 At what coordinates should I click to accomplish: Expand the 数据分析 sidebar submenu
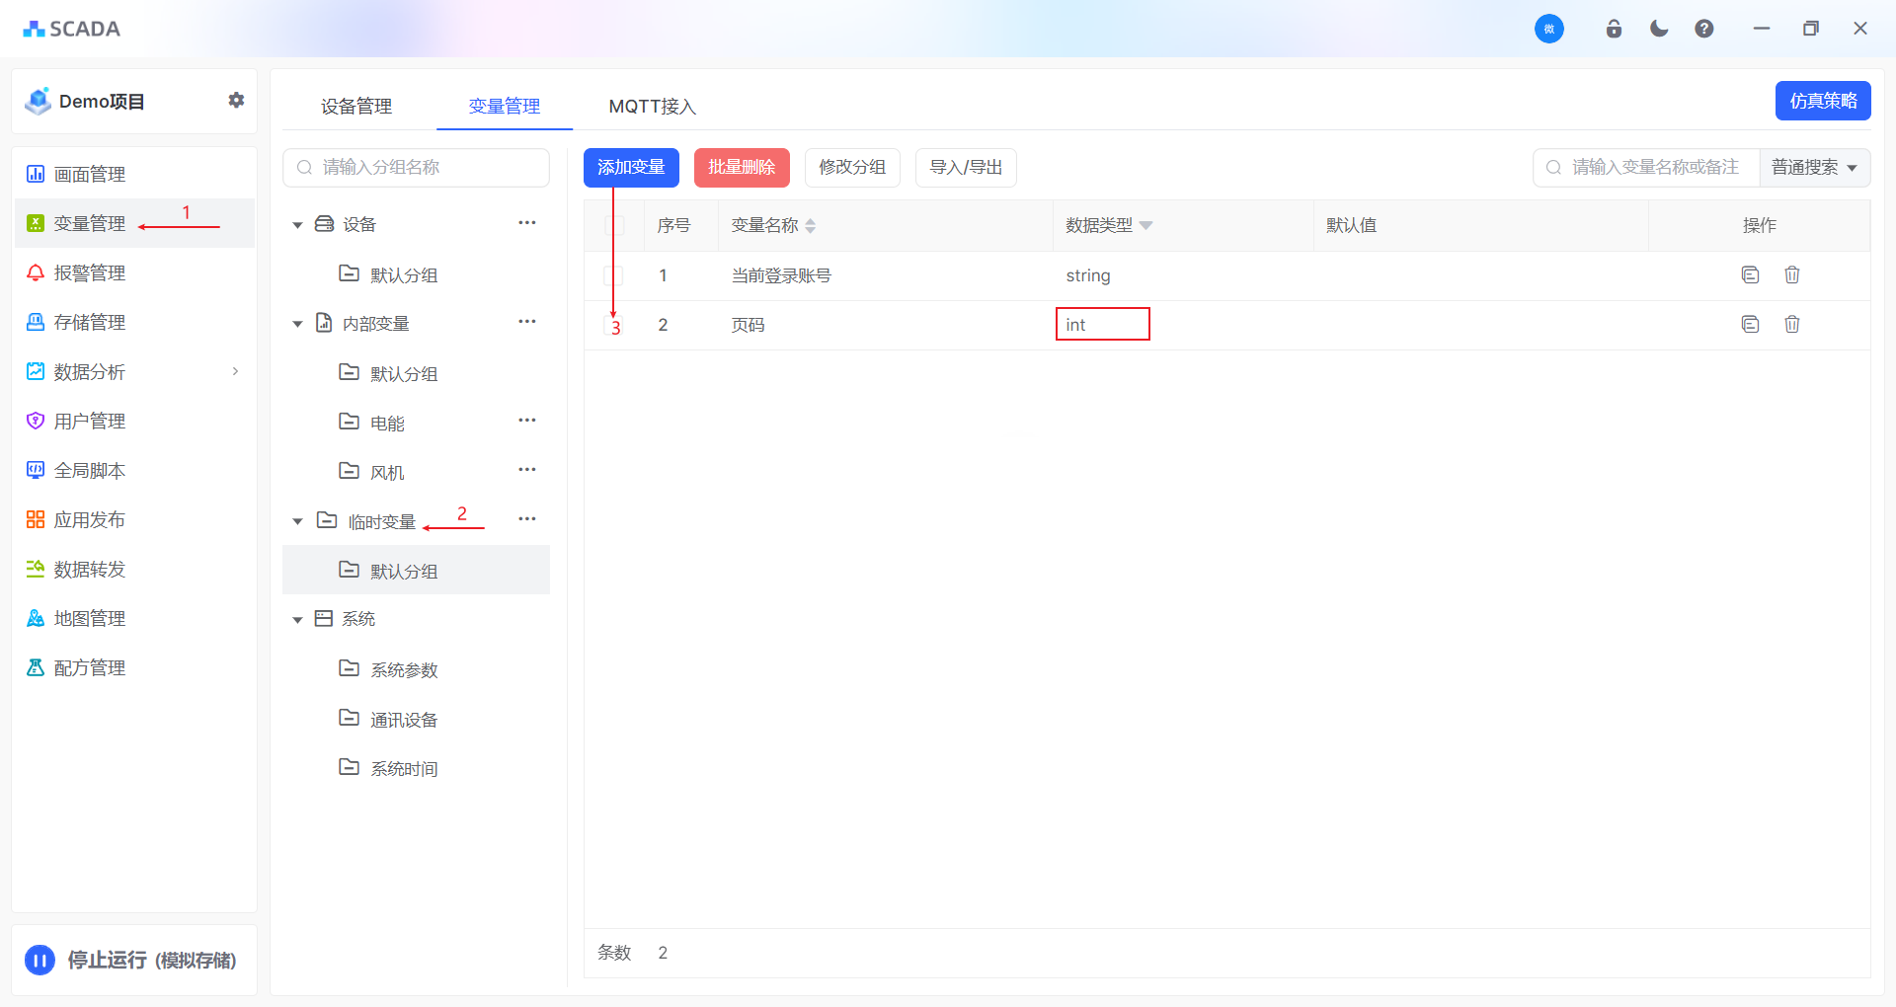coord(235,371)
